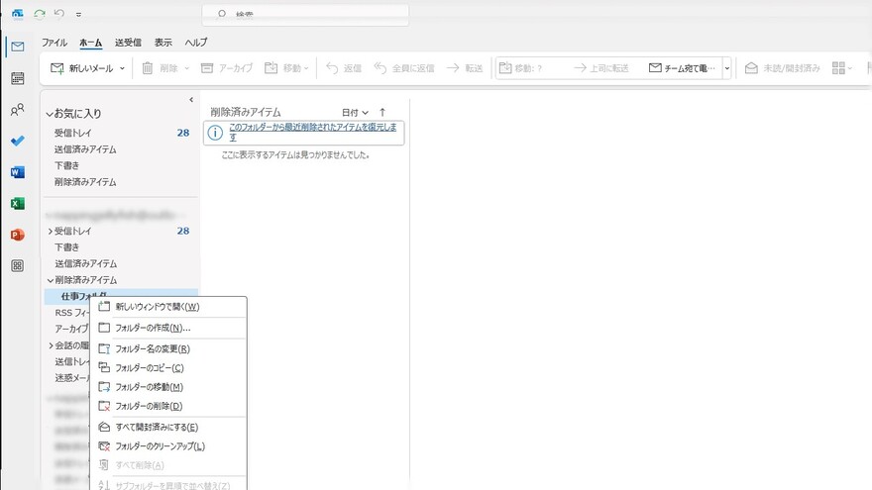The width and height of the screenshot is (872, 490).
Task: Choose フォルダー名の変更(R) in the context menu
Action: tap(168, 348)
